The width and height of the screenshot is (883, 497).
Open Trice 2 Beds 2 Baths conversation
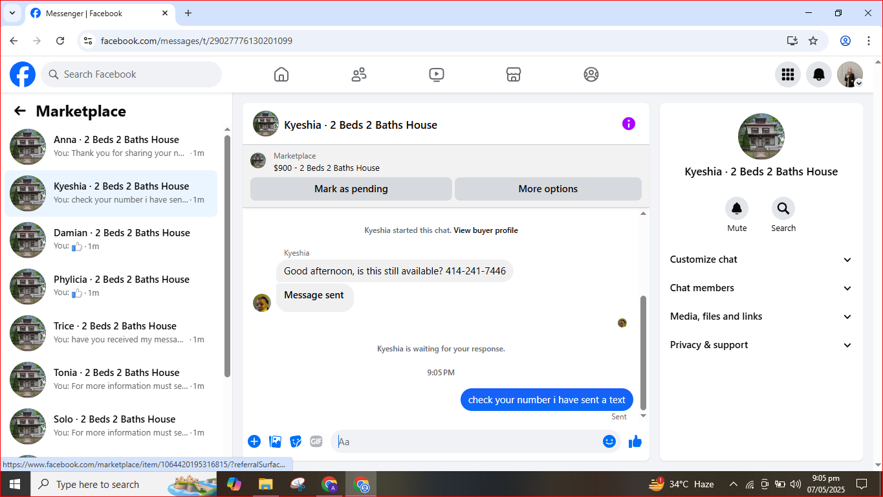tap(111, 333)
